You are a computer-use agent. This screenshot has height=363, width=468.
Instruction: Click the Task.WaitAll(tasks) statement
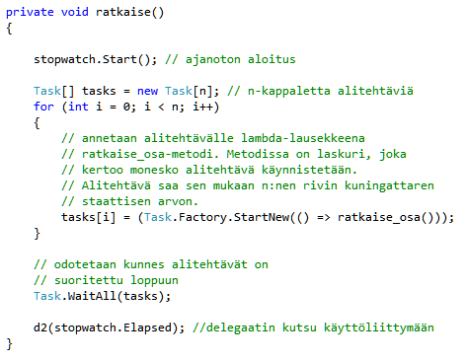(103, 296)
